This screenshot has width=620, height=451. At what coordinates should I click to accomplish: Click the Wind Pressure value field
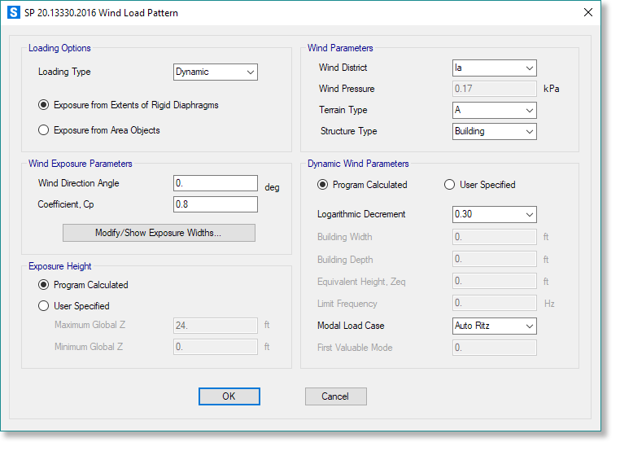(x=495, y=89)
